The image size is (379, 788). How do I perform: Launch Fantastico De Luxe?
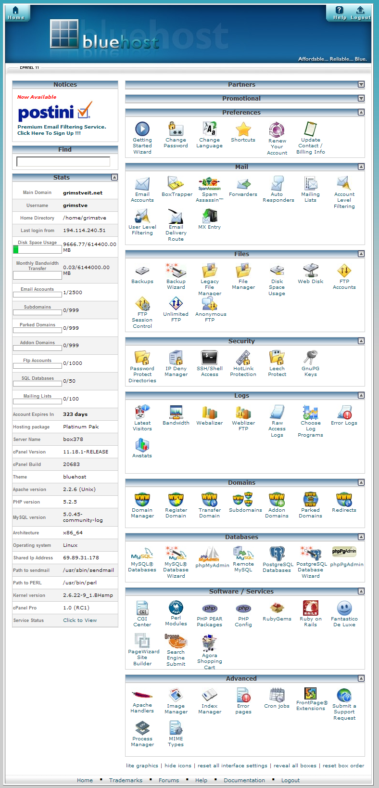(344, 614)
